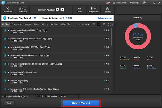Click the Delete Marked link in info bar
Viewport: 162px width, 108px height.
[105, 18]
